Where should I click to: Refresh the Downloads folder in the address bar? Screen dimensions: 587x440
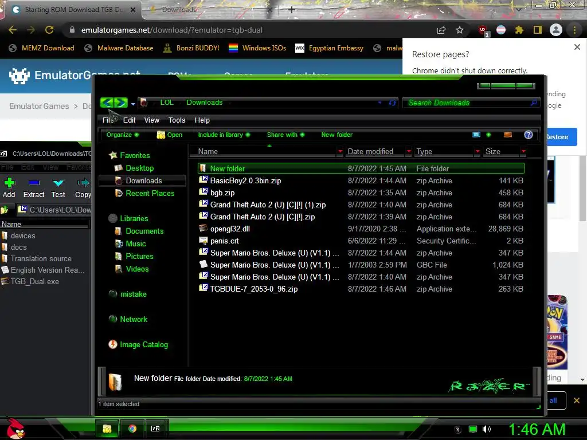coord(392,103)
